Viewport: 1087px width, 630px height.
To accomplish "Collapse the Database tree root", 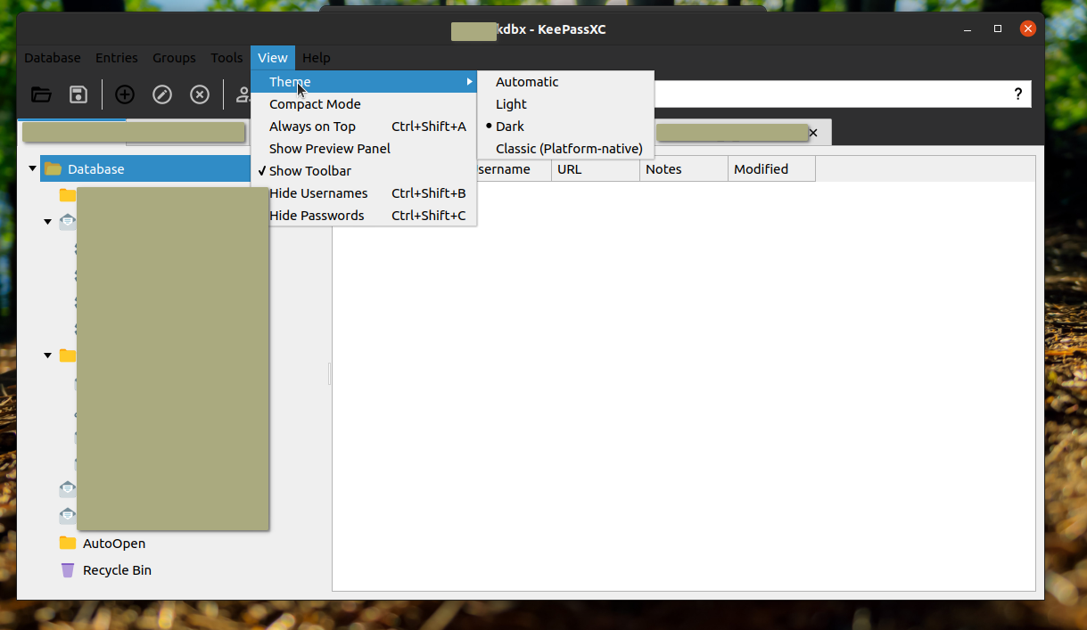I will [x=32, y=168].
